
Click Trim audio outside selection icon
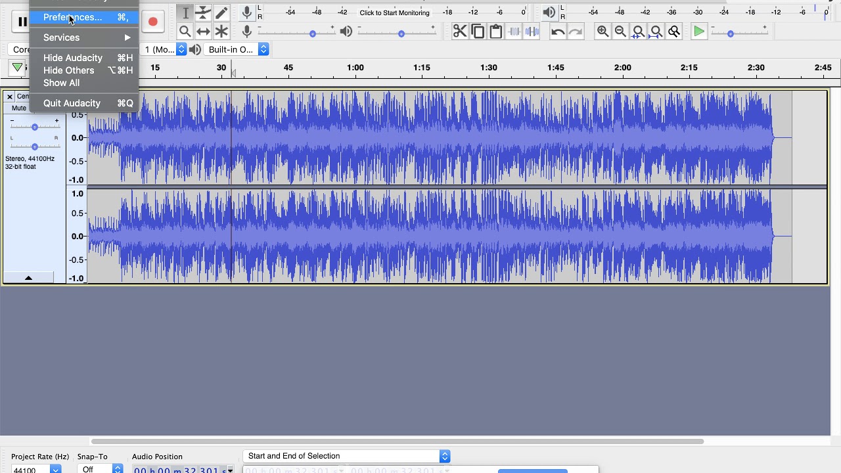[x=514, y=31]
